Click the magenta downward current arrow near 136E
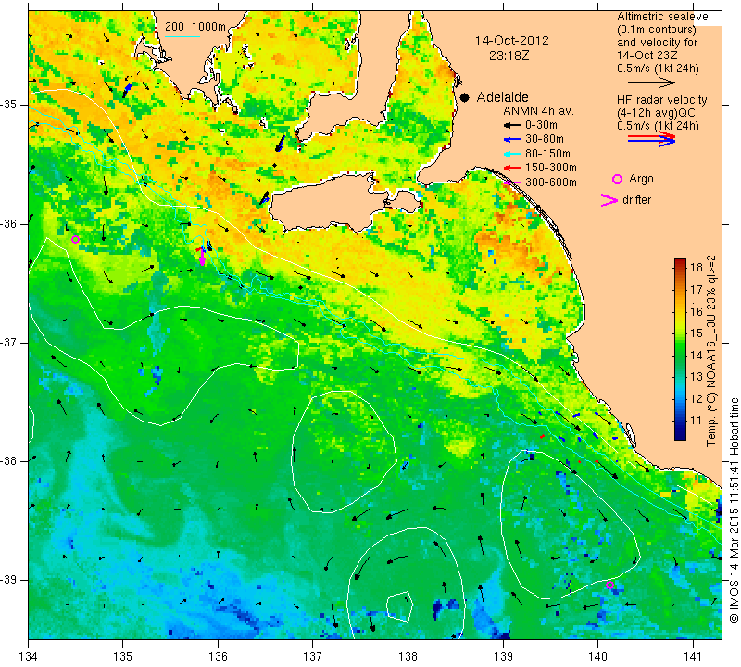Screen dimensions: 741x667 202,257
